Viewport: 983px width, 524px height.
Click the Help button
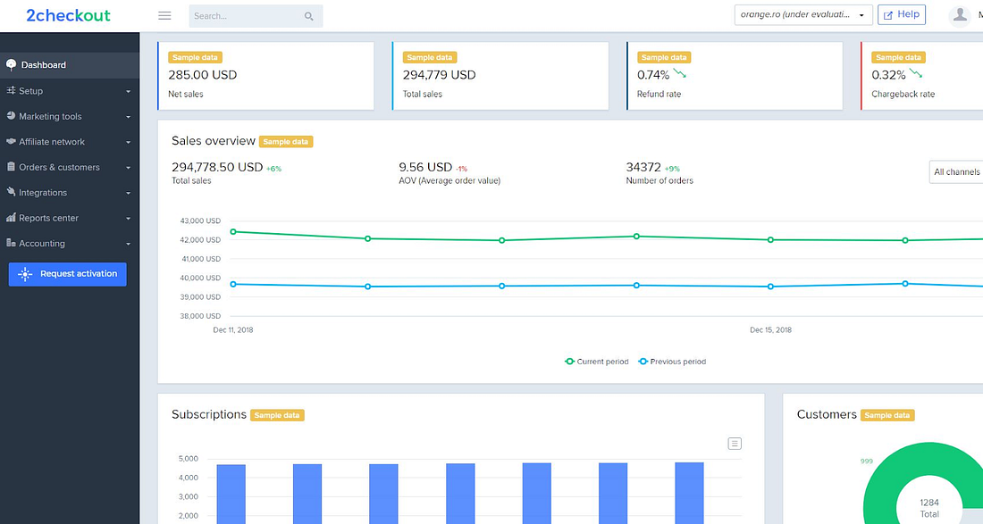901,15
